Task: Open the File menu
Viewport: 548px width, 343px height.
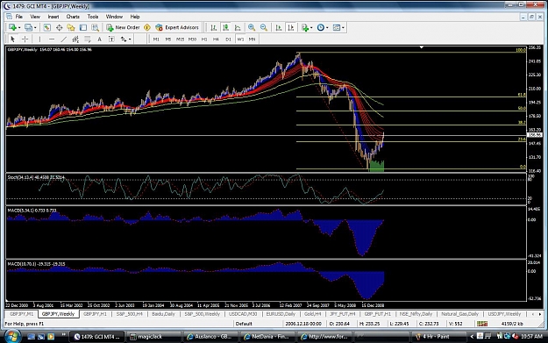Action: pos(19,17)
